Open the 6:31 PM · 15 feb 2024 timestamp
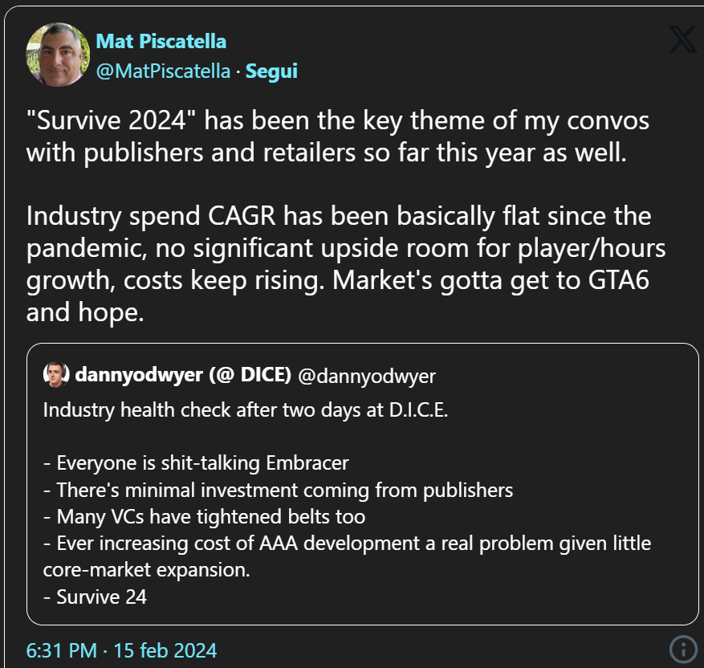 pos(121,650)
